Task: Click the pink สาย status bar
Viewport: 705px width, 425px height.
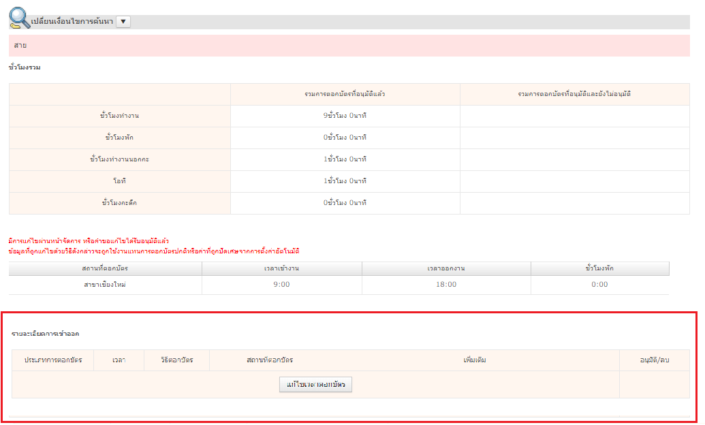Action: click(349, 46)
